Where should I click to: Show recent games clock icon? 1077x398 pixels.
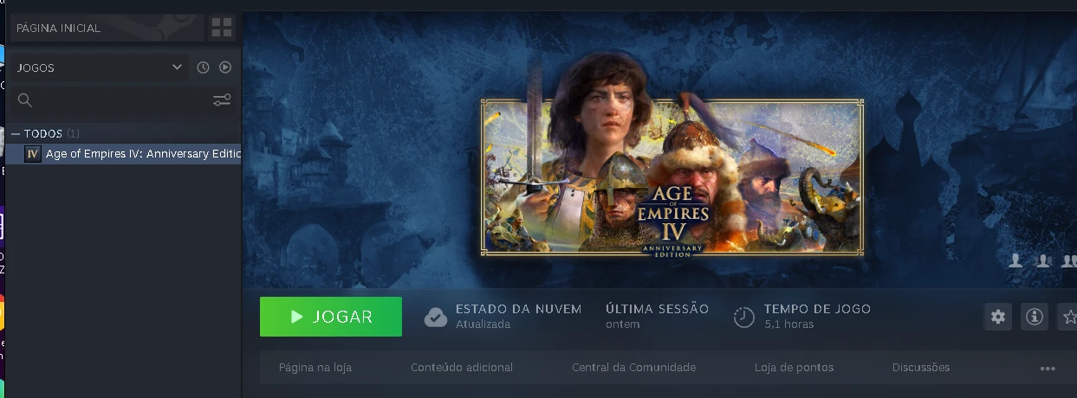click(x=203, y=67)
